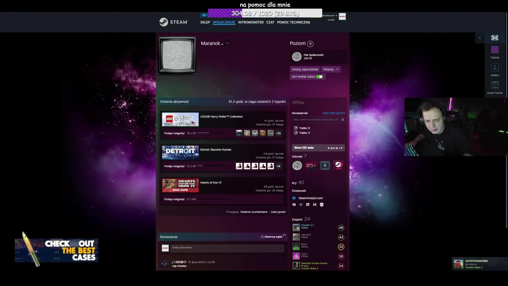
Task: Click the first Trades: 0 cube icon
Action: click(x=295, y=128)
